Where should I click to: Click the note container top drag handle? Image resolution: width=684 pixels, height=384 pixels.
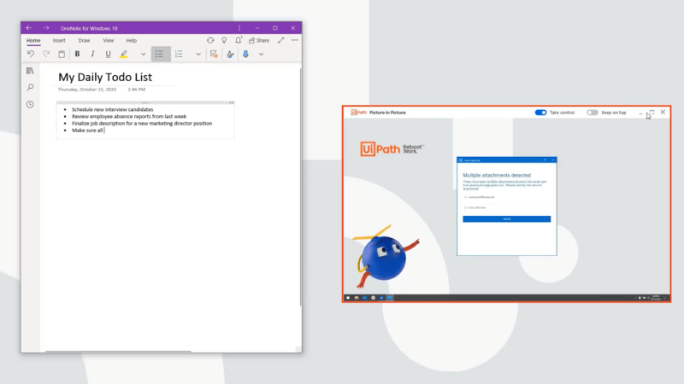tap(145, 102)
